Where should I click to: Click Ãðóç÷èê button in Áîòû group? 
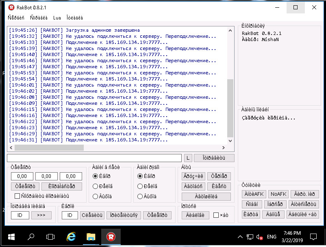[x=193, y=176]
